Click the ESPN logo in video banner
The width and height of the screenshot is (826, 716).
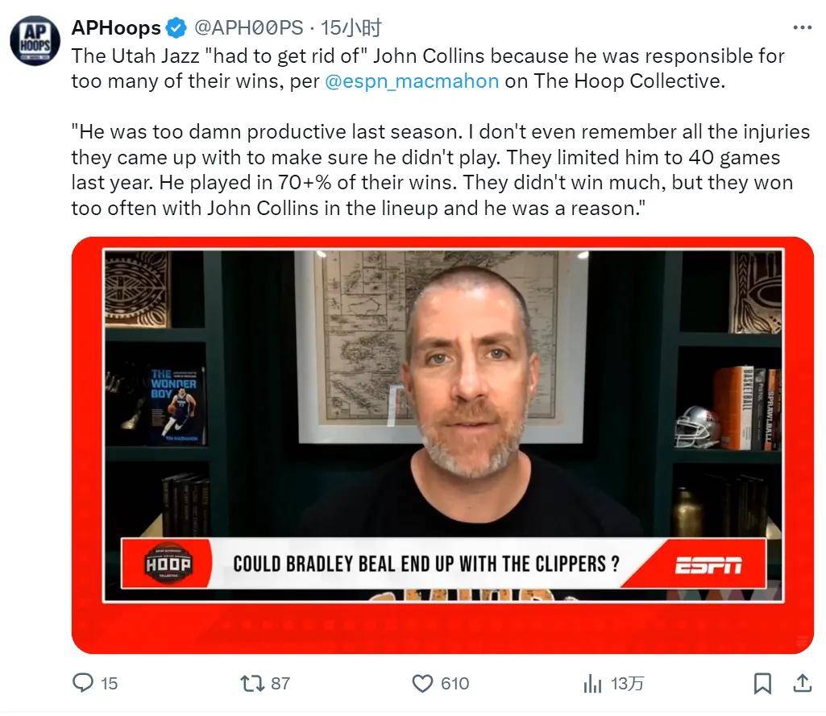(708, 565)
